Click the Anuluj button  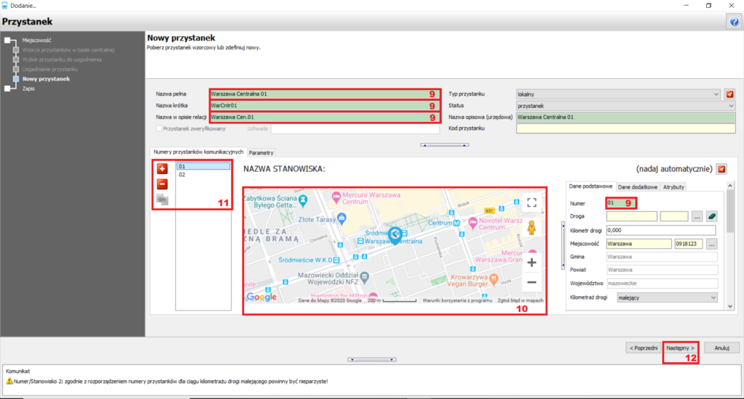[x=721, y=347]
